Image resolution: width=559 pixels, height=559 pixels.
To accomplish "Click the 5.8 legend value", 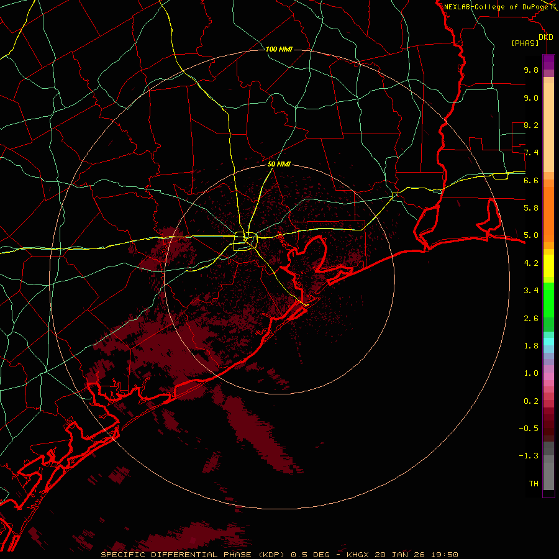I will pyautogui.click(x=531, y=208).
